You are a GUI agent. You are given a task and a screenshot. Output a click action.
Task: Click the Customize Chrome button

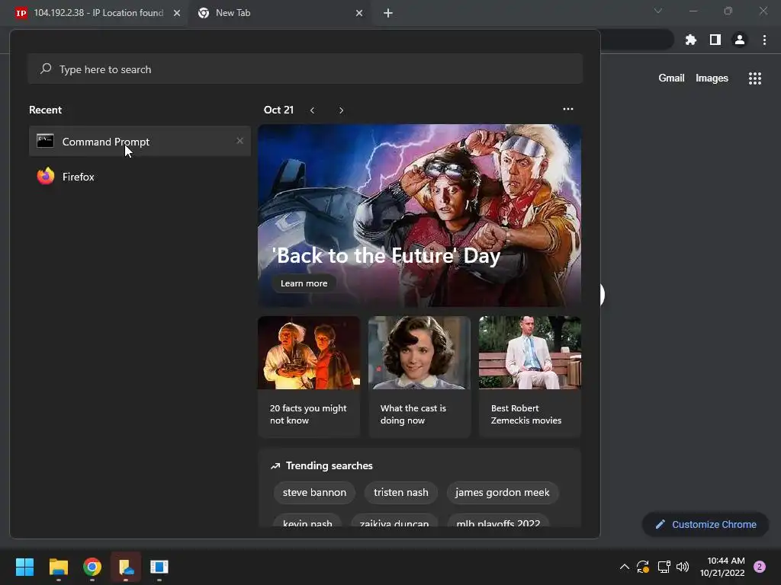pyautogui.click(x=705, y=524)
